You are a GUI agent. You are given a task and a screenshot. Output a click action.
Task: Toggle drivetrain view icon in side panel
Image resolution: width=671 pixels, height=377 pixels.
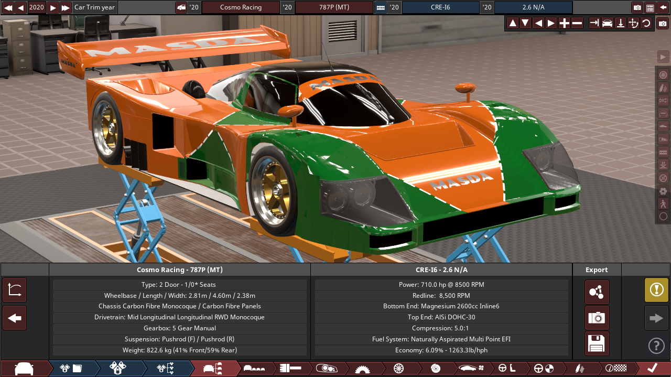tap(663, 100)
